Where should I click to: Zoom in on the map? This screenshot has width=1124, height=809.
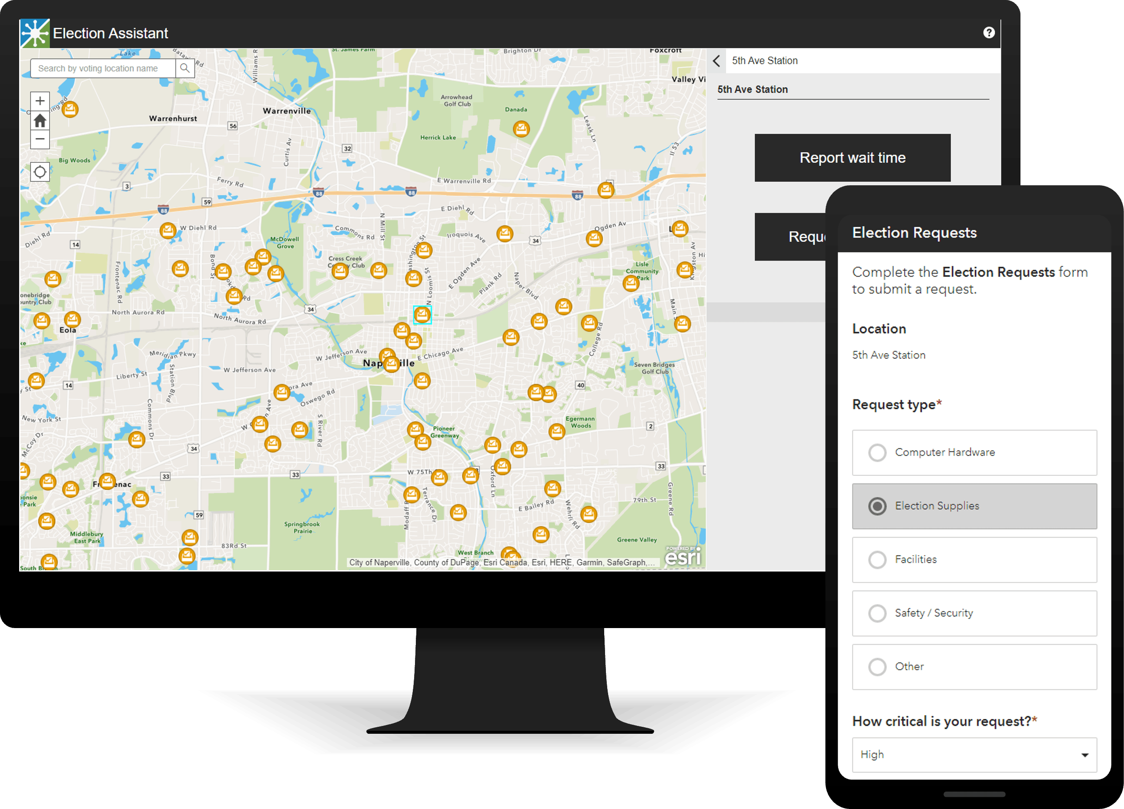point(40,101)
